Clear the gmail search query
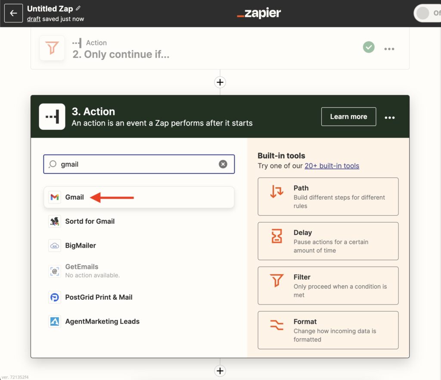This screenshot has height=380, width=441. [223, 164]
